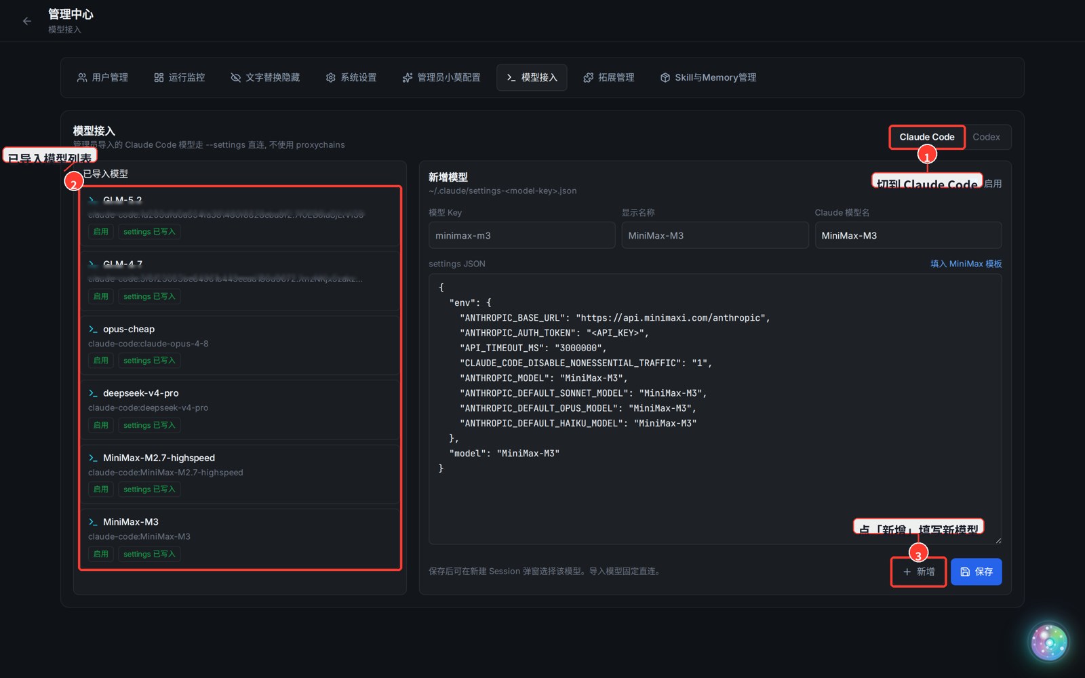Switch to the 运行监控 tab

(x=180, y=77)
